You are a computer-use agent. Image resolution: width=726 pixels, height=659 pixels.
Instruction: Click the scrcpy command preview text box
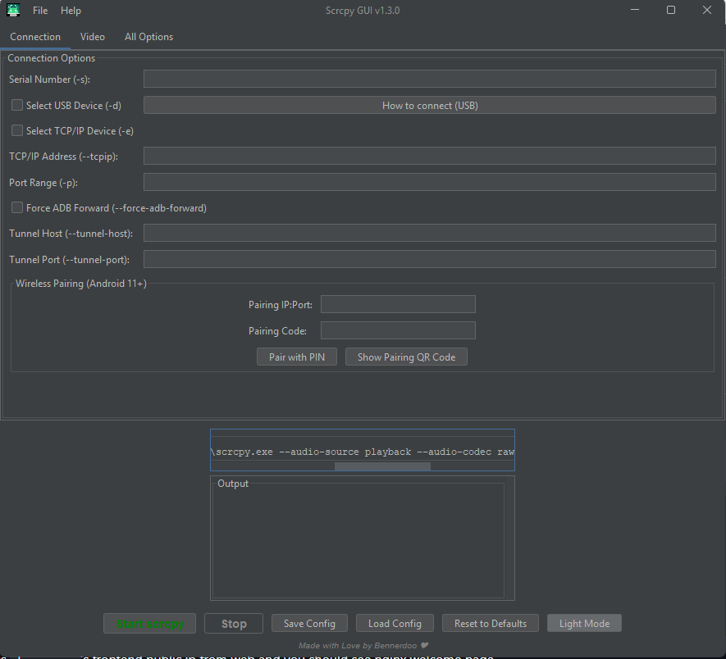[x=363, y=451]
